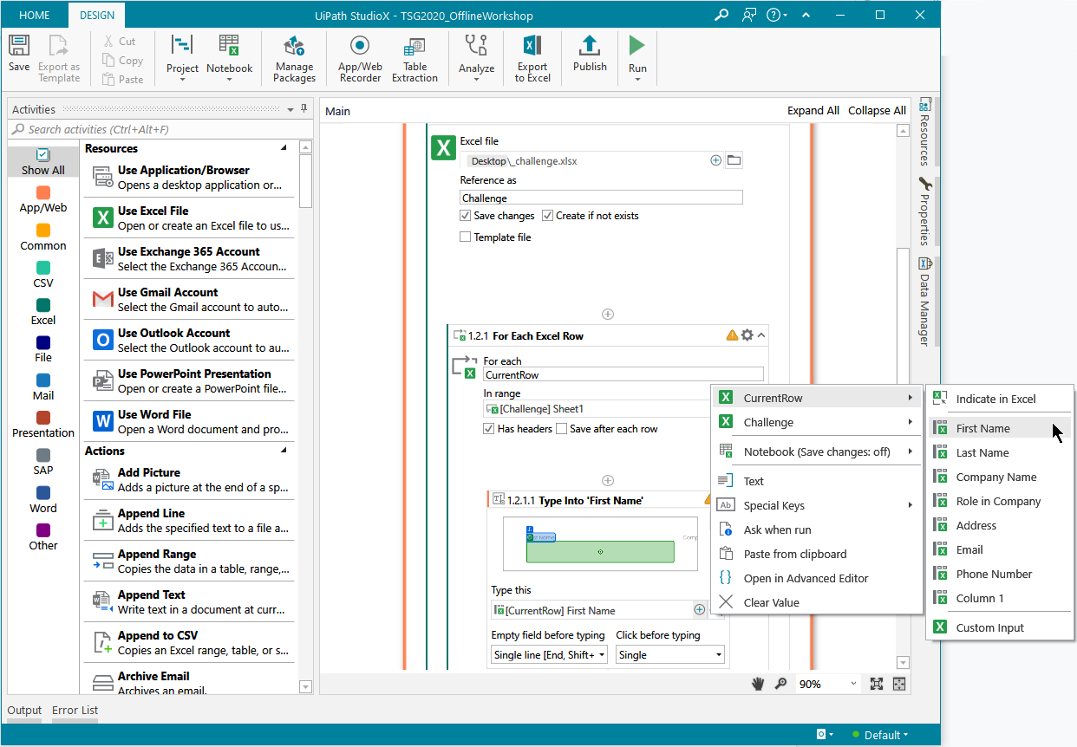Open the Resources side panel
This screenshot has width=1077, height=747.
[x=925, y=132]
